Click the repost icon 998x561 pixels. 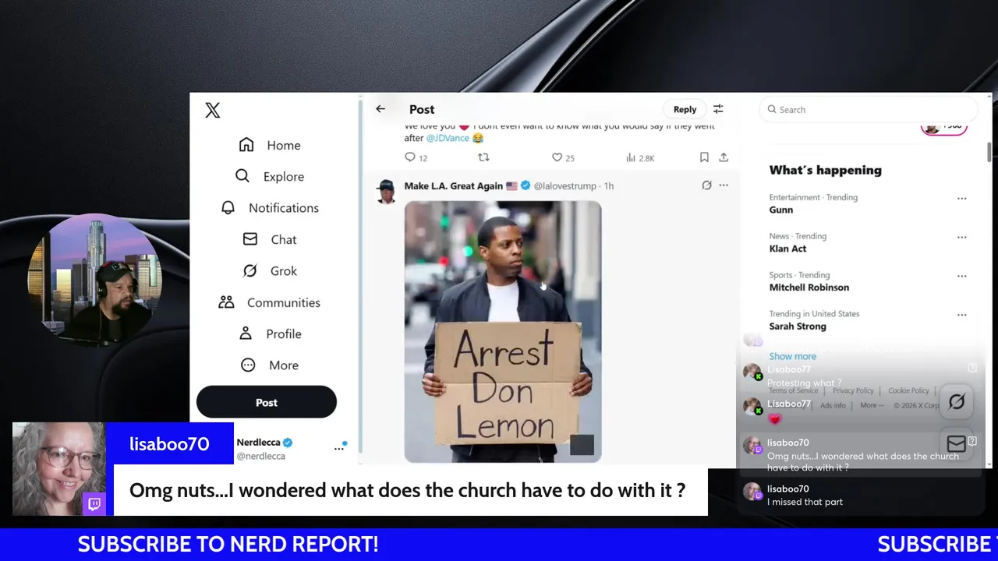(x=483, y=157)
